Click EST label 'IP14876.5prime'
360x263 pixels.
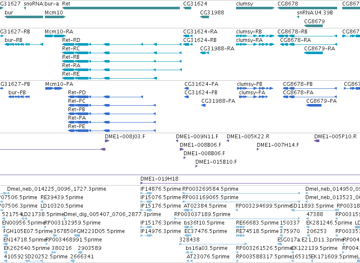coord(160,189)
